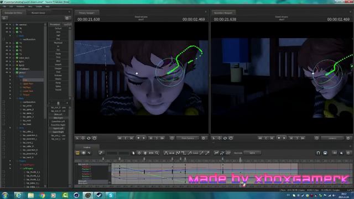Screen dimensions: 354x199
Task: Open Steam from the Windows taskbar
Action: point(99,195)
